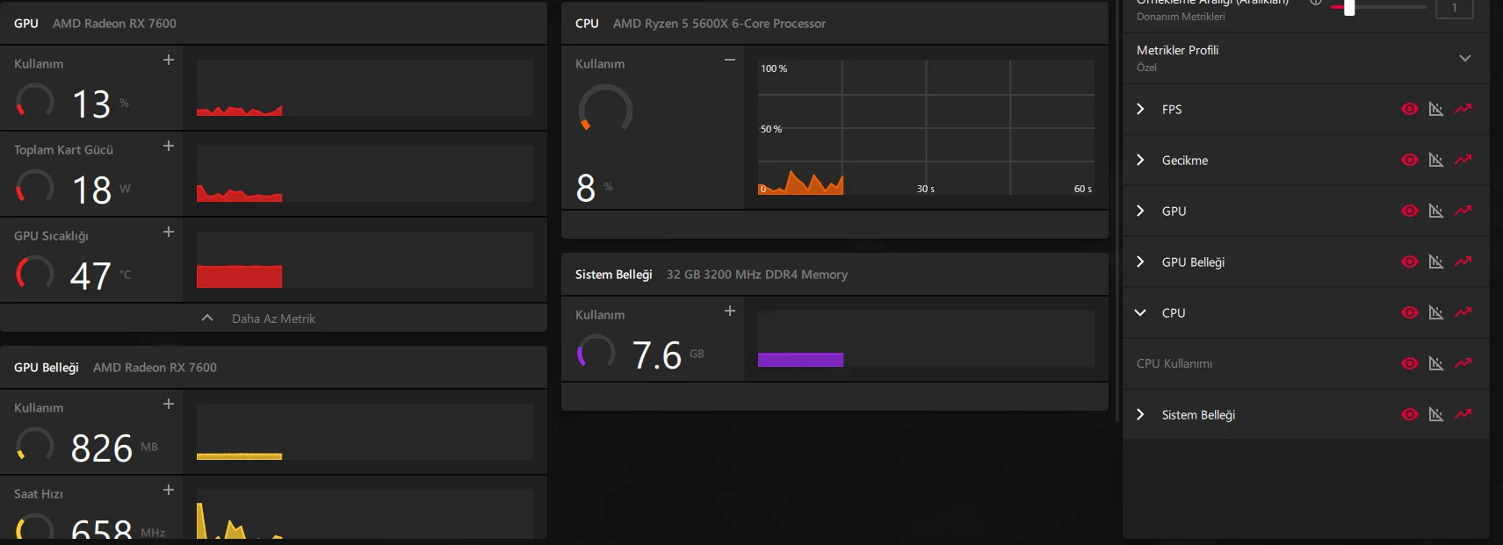
Task: Toggle the CPU Kullanımı eye icon
Action: point(1410,363)
